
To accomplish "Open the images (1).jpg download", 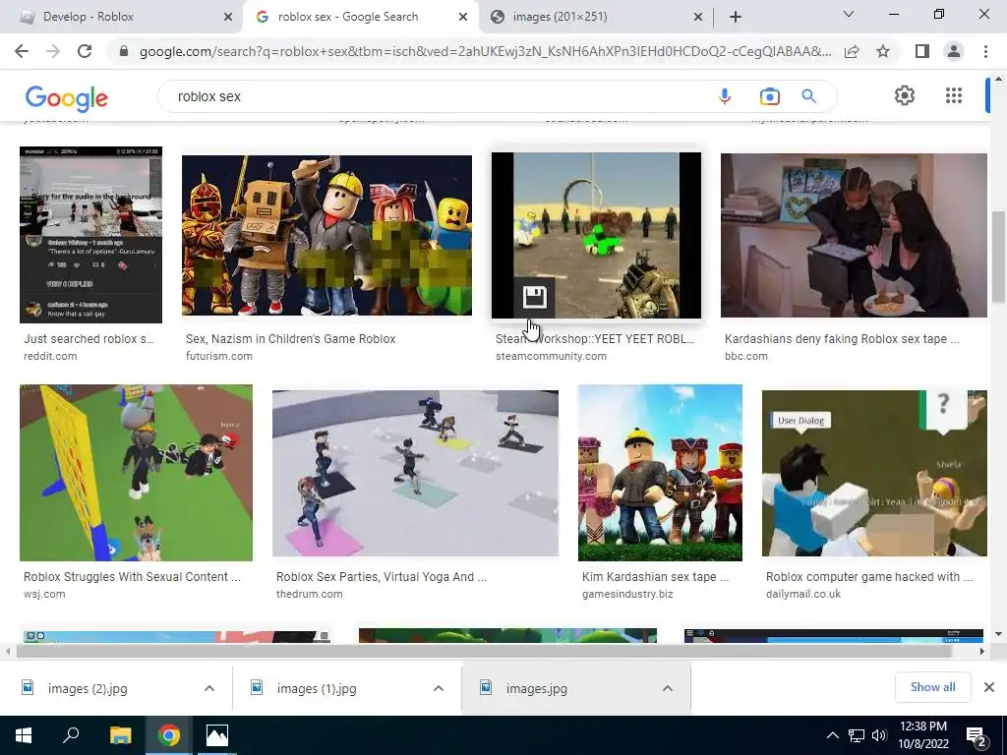I will [317, 688].
